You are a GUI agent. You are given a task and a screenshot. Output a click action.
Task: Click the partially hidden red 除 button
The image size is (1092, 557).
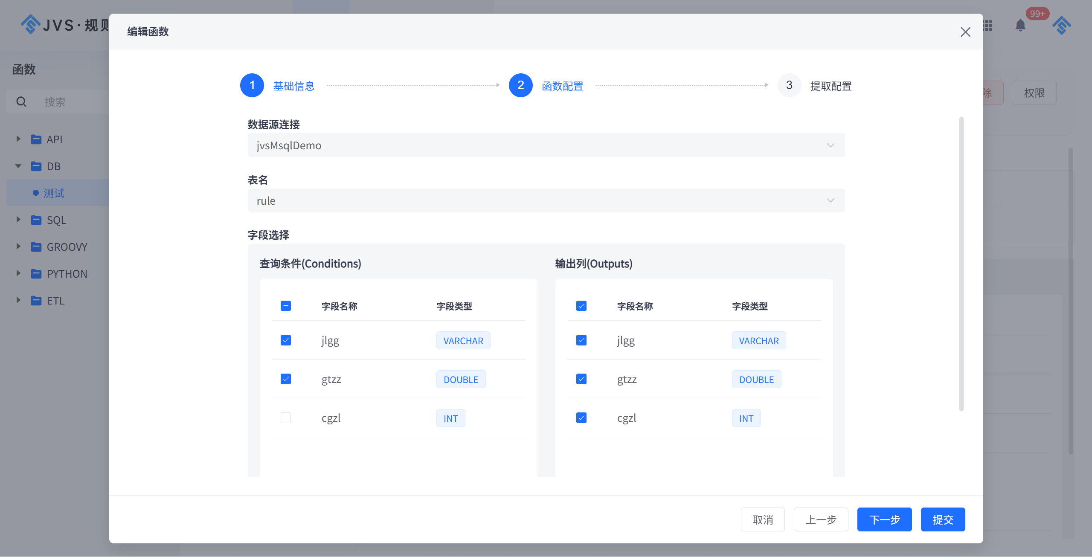993,93
